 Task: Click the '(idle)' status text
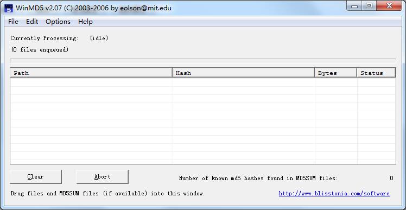[99, 39]
